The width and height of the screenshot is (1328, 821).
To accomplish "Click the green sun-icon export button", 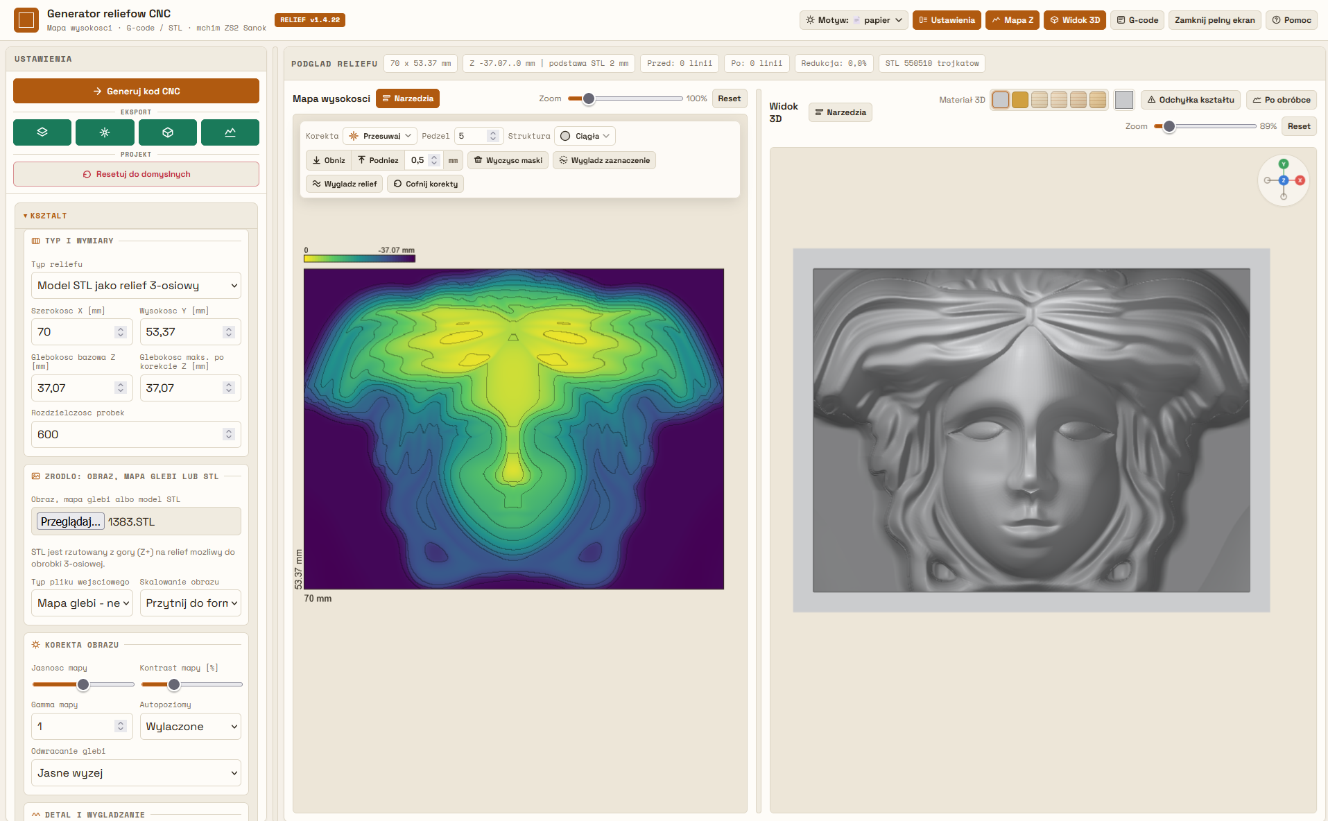I will click(x=105, y=132).
